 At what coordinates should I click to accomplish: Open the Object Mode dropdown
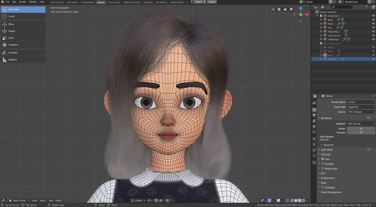[19, 201]
